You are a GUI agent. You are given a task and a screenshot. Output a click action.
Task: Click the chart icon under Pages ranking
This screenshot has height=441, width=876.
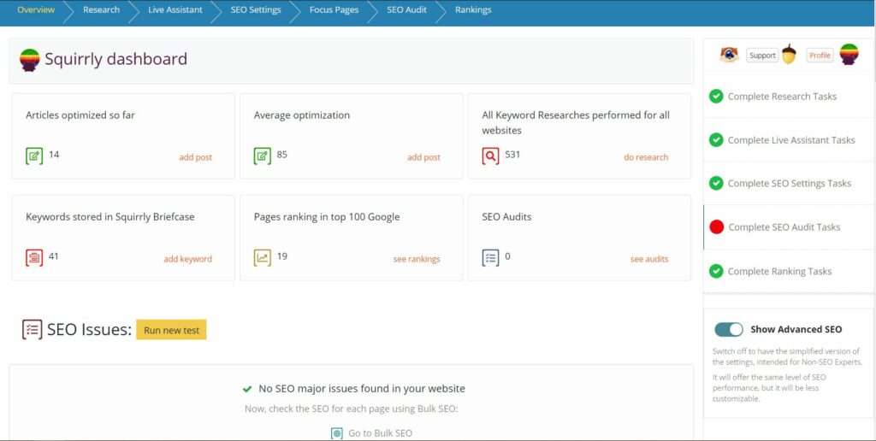pos(262,257)
